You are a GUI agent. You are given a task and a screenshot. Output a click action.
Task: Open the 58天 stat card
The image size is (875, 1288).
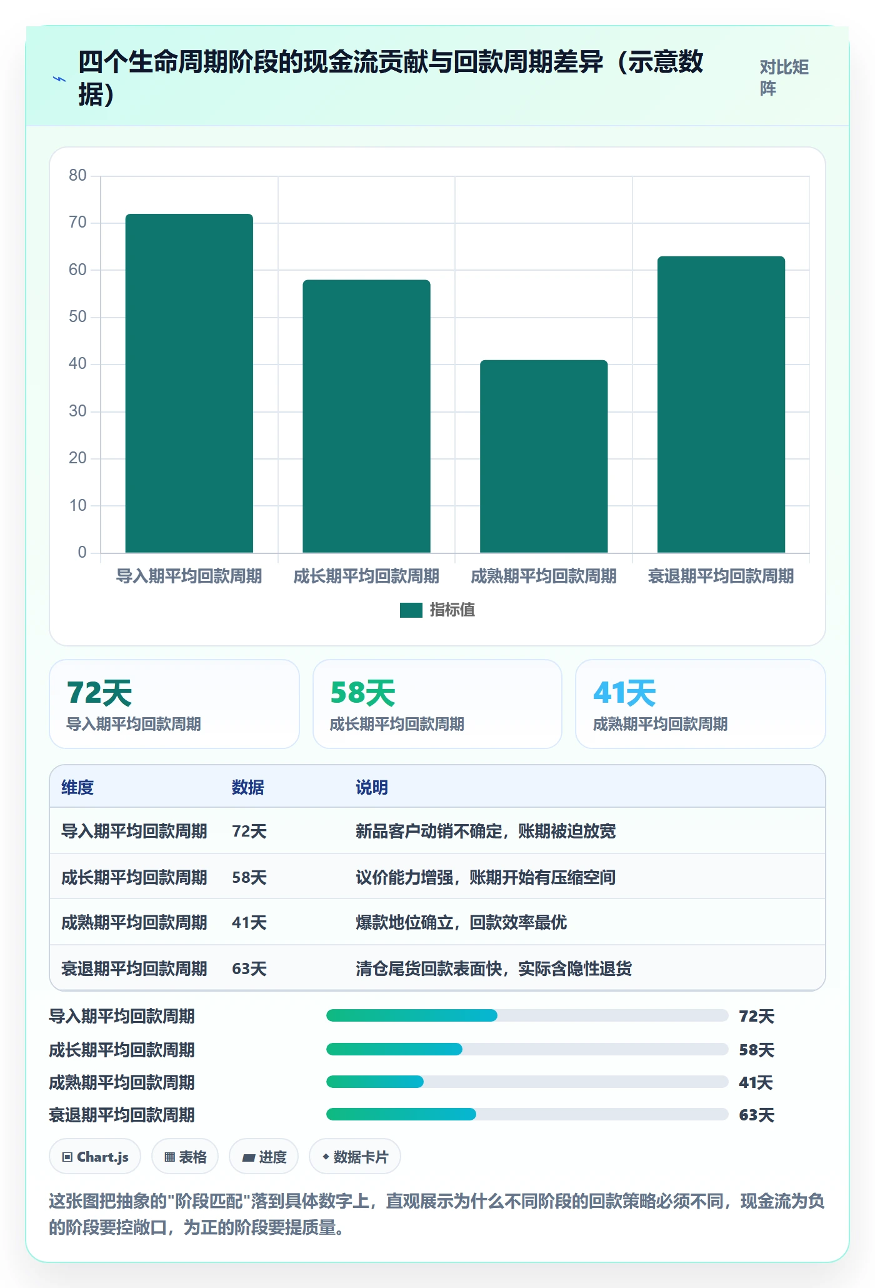pyautogui.click(x=437, y=704)
